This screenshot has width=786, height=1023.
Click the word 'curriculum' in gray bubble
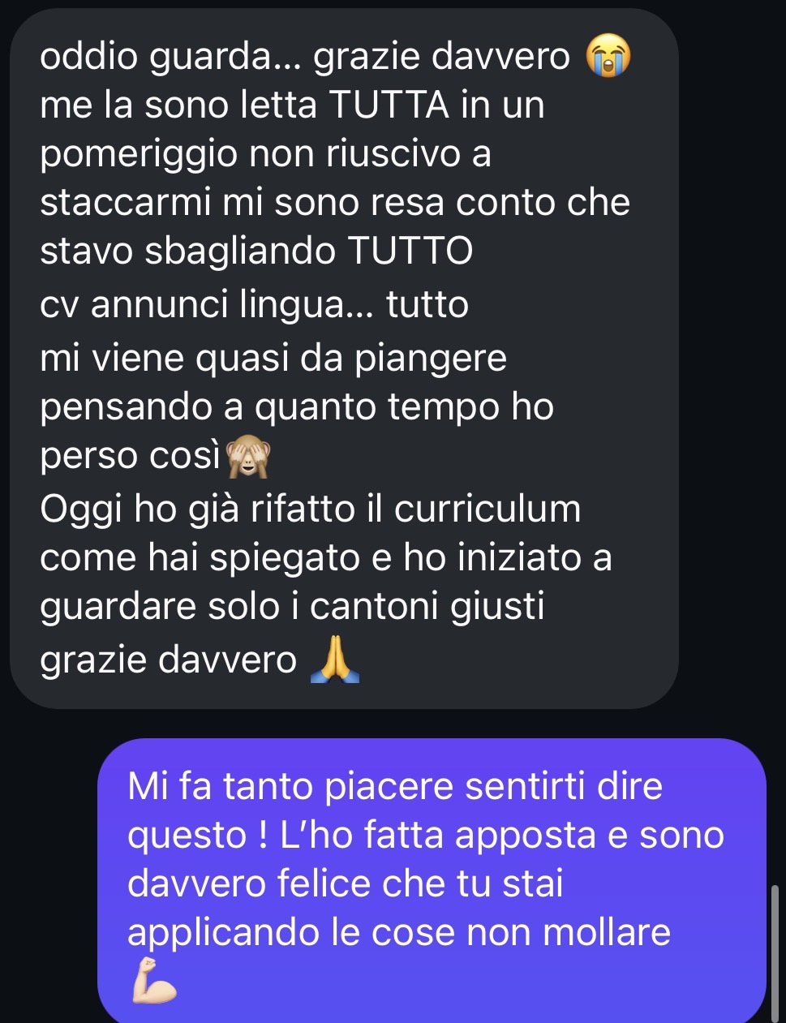point(487,509)
